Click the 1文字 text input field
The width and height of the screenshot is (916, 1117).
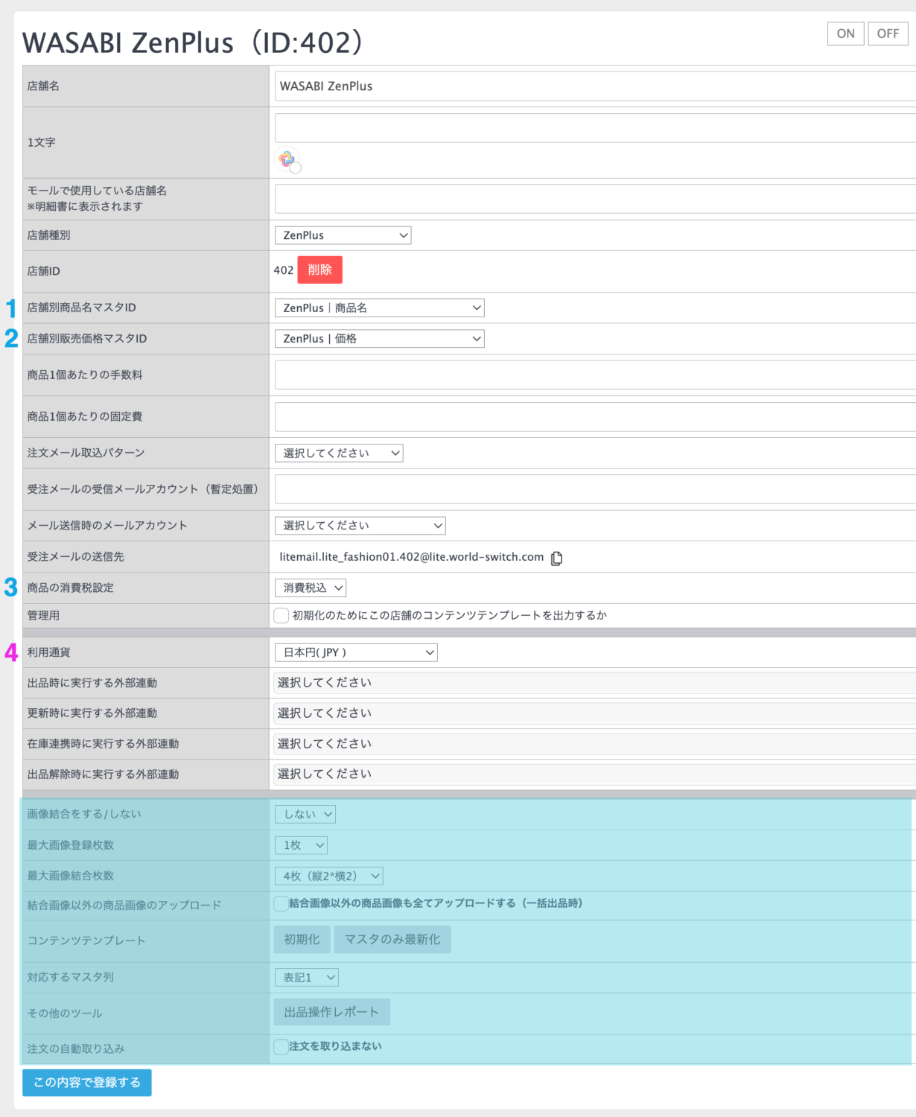pos(595,128)
